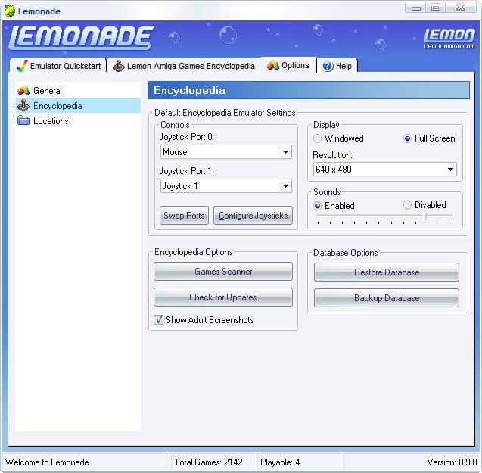Click the Locations folder icon in sidebar
The width and height of the screenshot is (482, 473).
click(x=23, y=120)
